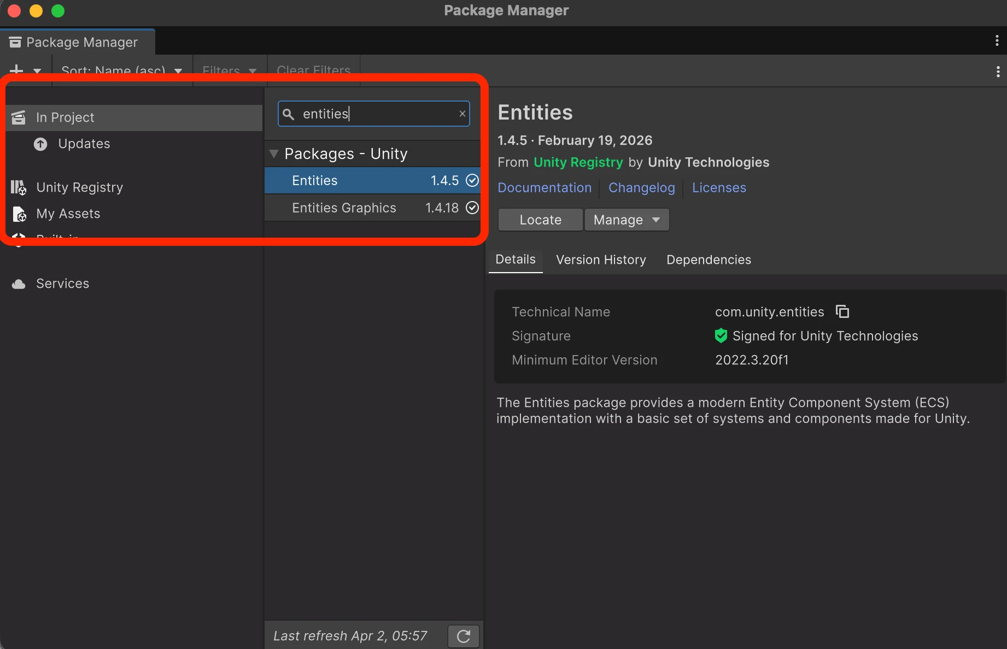This screenshot has height=649, width=1007.
Task: Click the add package plus button
Action: pos(16,70)
